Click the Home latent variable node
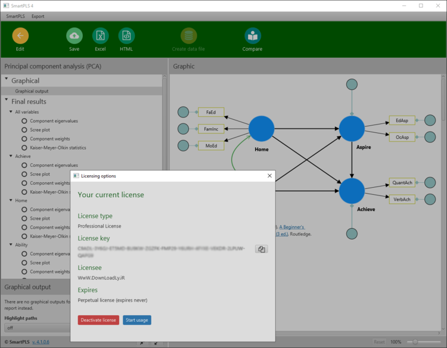Viewport: 447px width, 348px height. pyautogui.click(x=261, y=129)
